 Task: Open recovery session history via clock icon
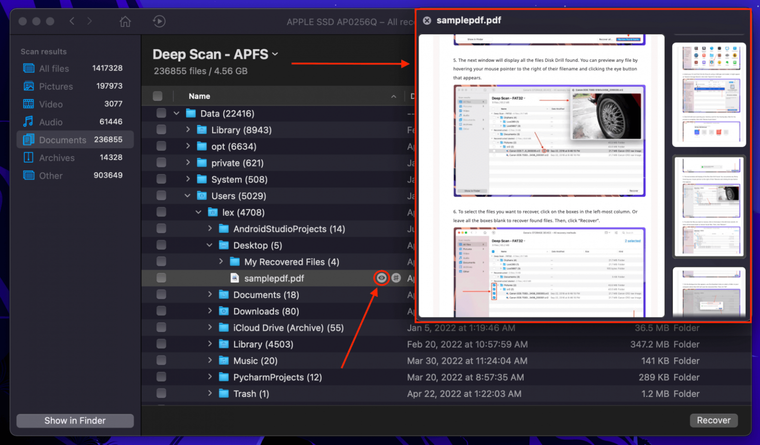coord(159,21)
